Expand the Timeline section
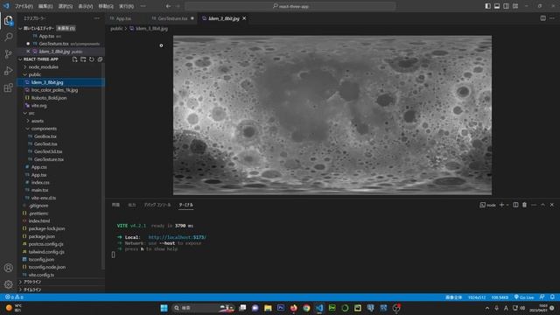560x315 pixels. tap(20, 290)
